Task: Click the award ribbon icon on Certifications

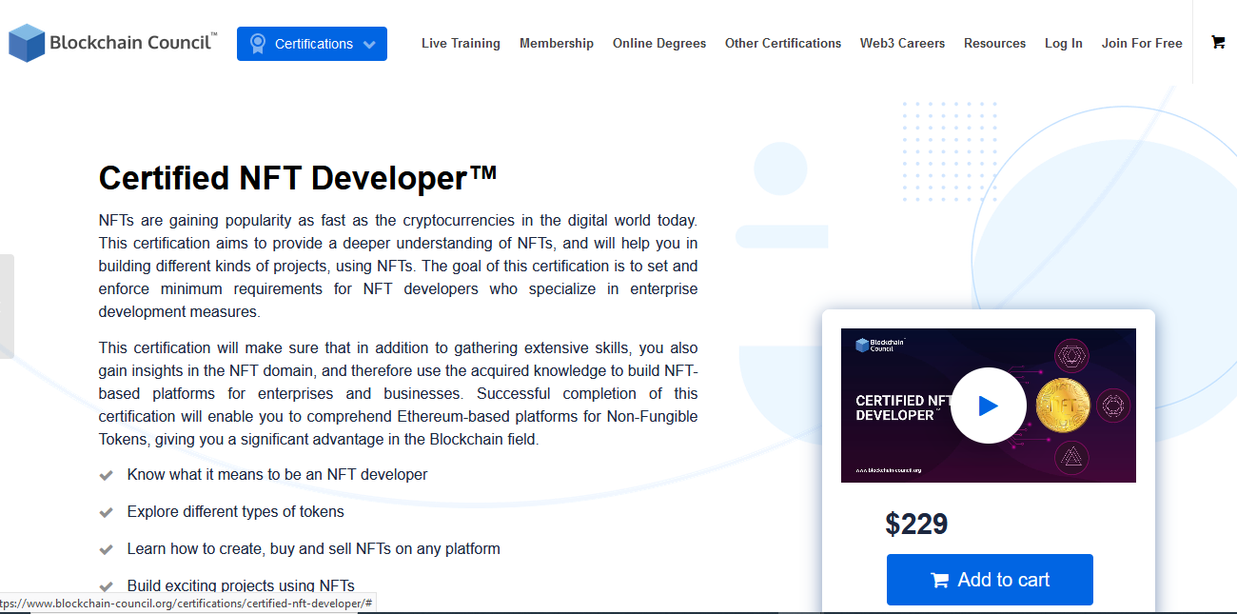Action: click(x=257, y=44)
